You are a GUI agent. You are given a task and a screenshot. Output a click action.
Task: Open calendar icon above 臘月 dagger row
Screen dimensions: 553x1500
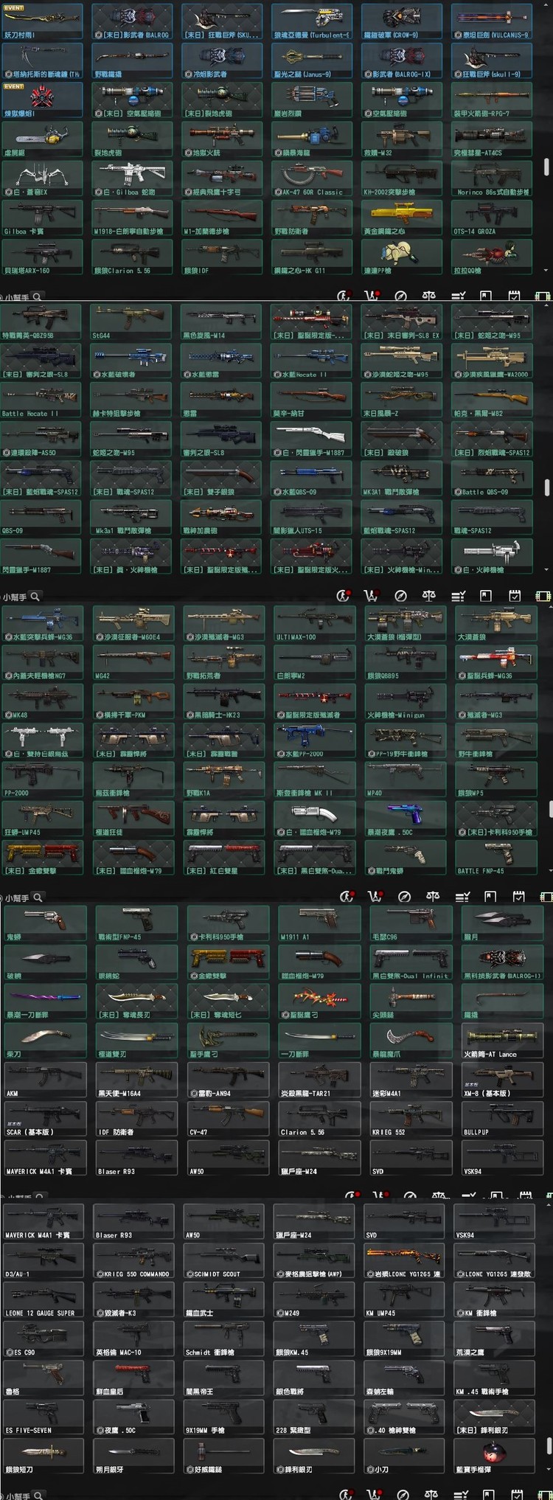point(518,897)
